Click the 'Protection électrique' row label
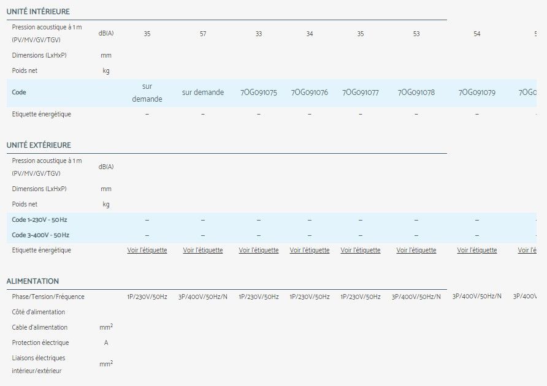This screenshot has height=386, width=547. pyautogui.click(x=40, y=342)
